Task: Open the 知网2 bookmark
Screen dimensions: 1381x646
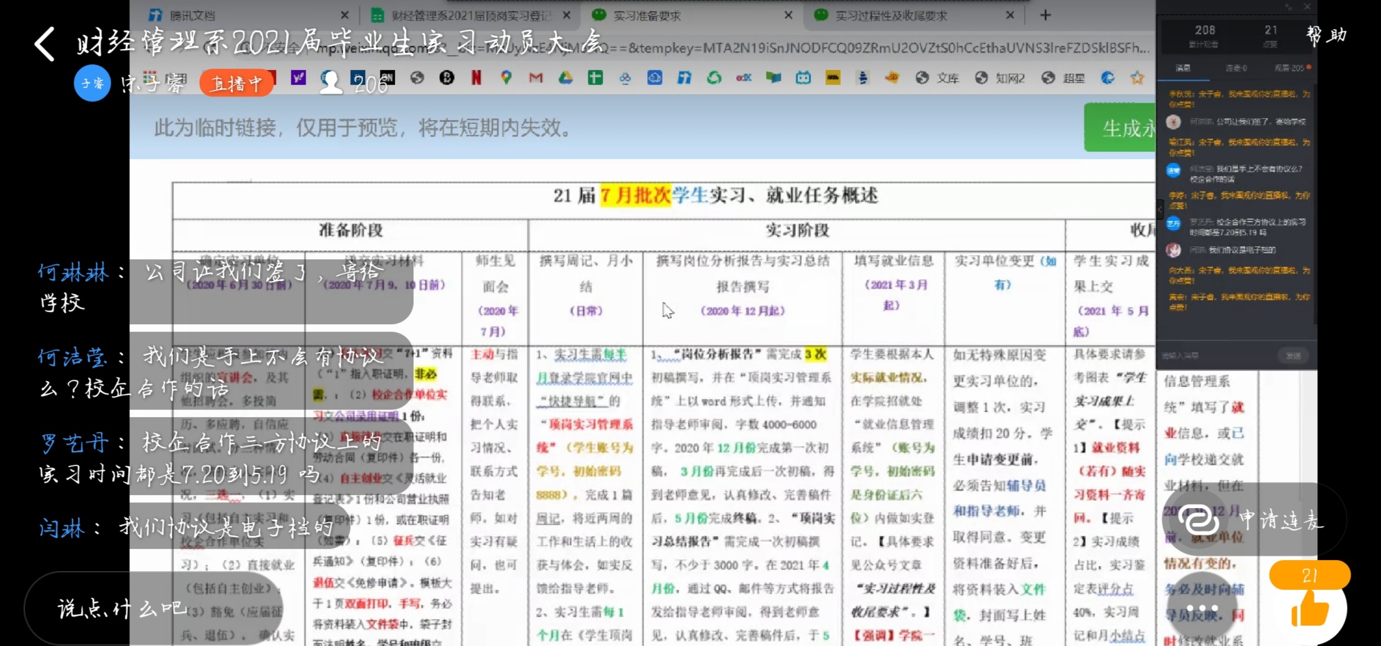Action: pyautogui.click(x=1000, y=77)
